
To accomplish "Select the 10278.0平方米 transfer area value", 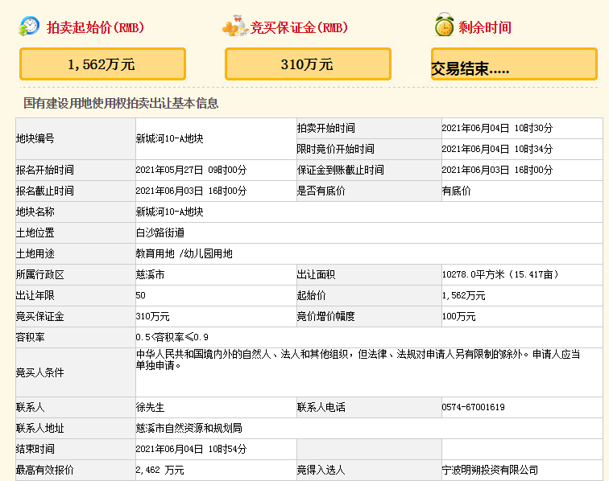I will pyautogui.click(x=500, y=274).
